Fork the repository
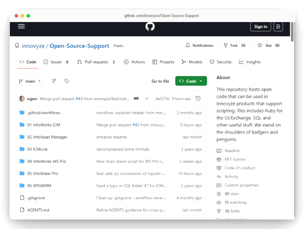The width and height of the screenshot is (305, 229). pos(234,45)
